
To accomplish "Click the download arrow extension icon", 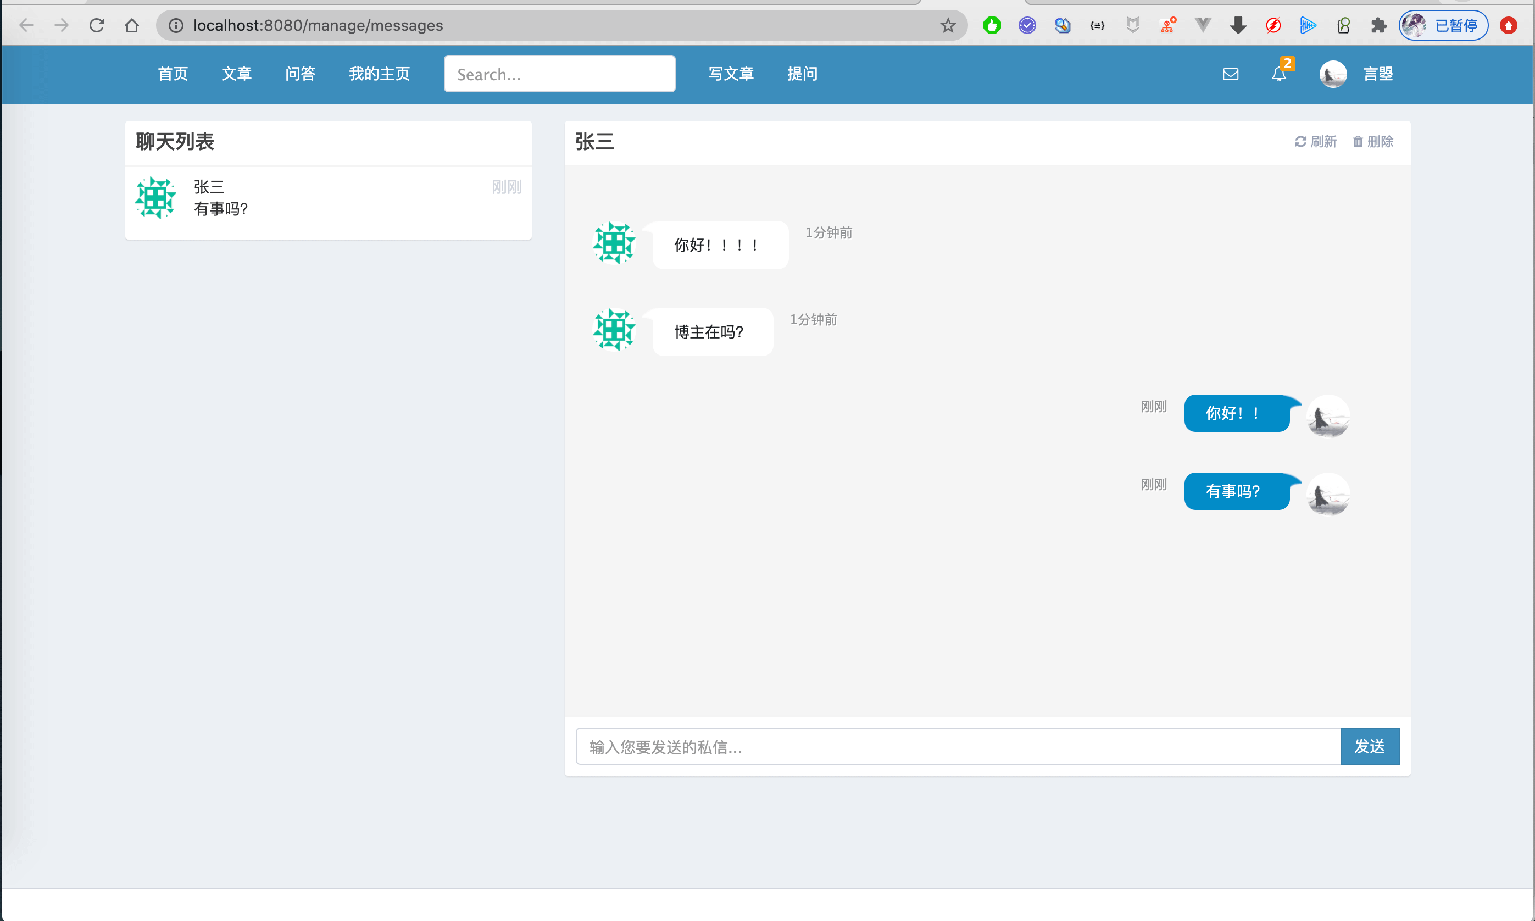I will point(1238,25).
